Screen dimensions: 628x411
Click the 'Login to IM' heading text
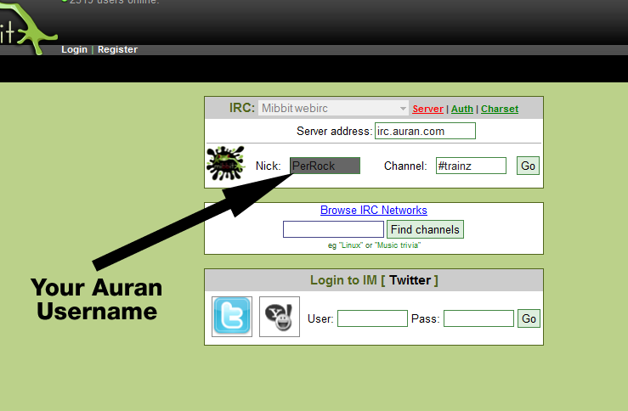coord(343,280)
